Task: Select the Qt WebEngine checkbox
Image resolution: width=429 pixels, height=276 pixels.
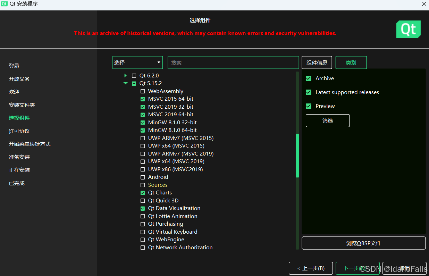Action: click(x=143, y=240)
